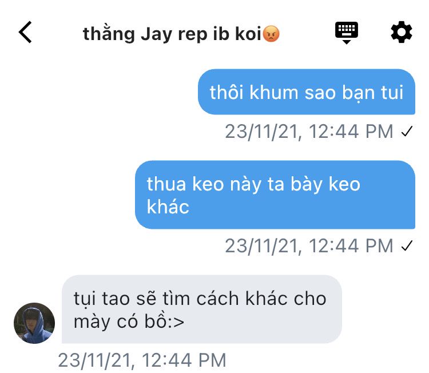
Task: Tap the timestamp below "thua keo này" message
Action: (x=309, y=245)
